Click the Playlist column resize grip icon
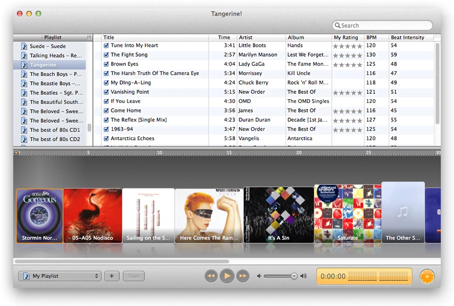 click(x=89, y=38)
